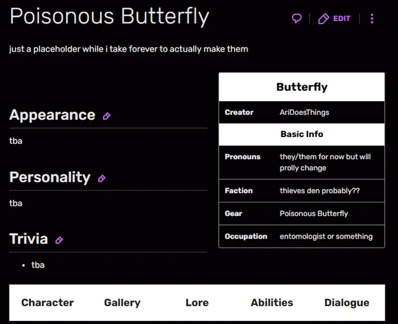Edit the Appearance section via its pencil icon
Screen dimensions: 398x324
106,116
